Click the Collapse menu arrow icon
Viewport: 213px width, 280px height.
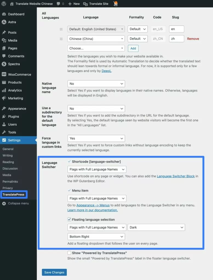(x=4, y=203)
